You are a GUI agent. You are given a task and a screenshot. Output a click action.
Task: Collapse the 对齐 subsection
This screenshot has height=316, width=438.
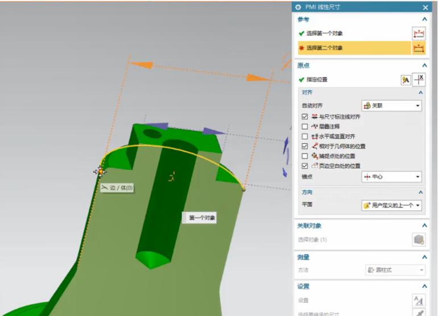(x=420, y=92)
